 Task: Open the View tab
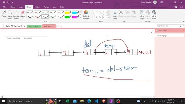coord(55,7)
